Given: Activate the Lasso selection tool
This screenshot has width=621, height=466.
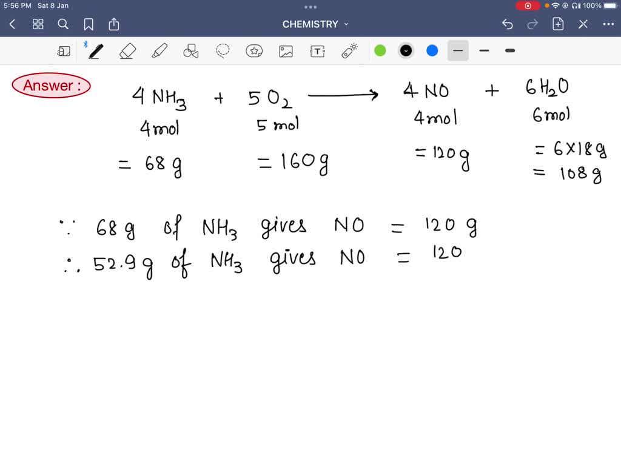Looking at the screenshot, I should click(x=222, y=51).
